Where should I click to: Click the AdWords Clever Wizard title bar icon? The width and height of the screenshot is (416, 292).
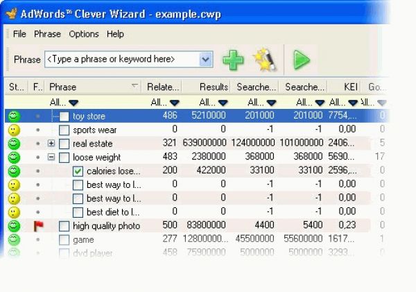tap(9, 10)
